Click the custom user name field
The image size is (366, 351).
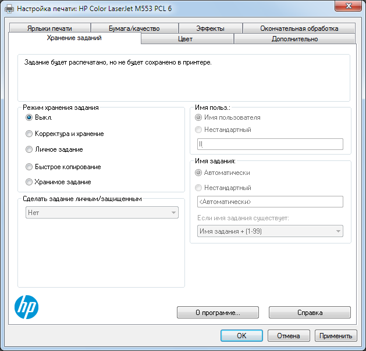click(x=270, y=144)
